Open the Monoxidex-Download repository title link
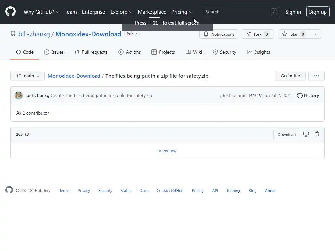 (x=88, y=34)
